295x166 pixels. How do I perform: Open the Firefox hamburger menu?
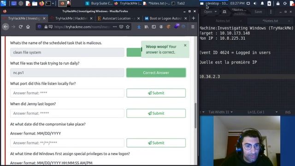tap(193, 27)
